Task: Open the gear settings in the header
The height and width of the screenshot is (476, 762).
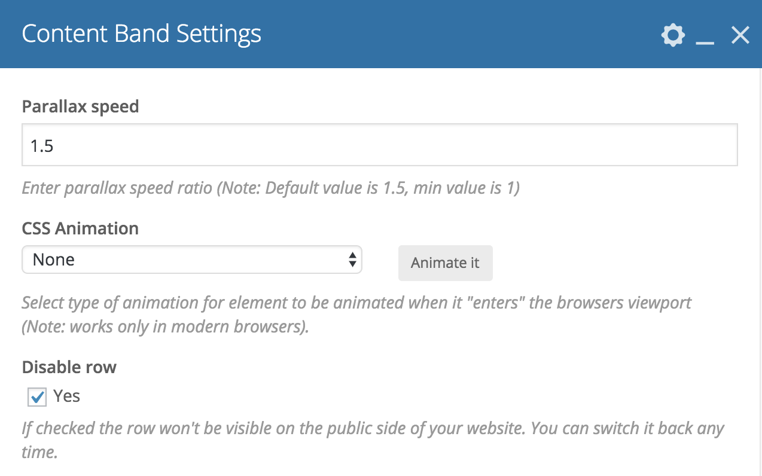Action: [673, 35]
